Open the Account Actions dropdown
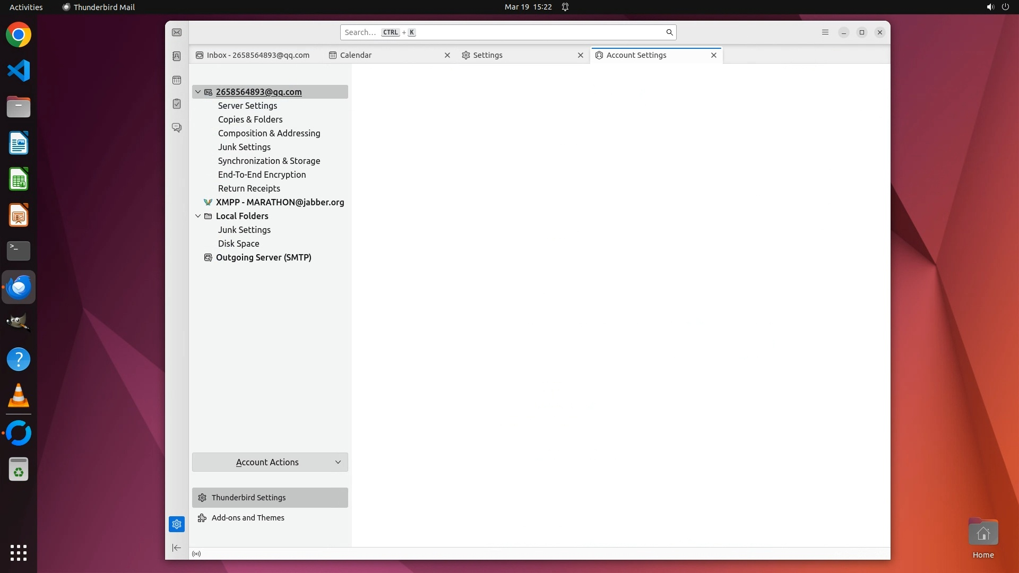 coord(270,462)
